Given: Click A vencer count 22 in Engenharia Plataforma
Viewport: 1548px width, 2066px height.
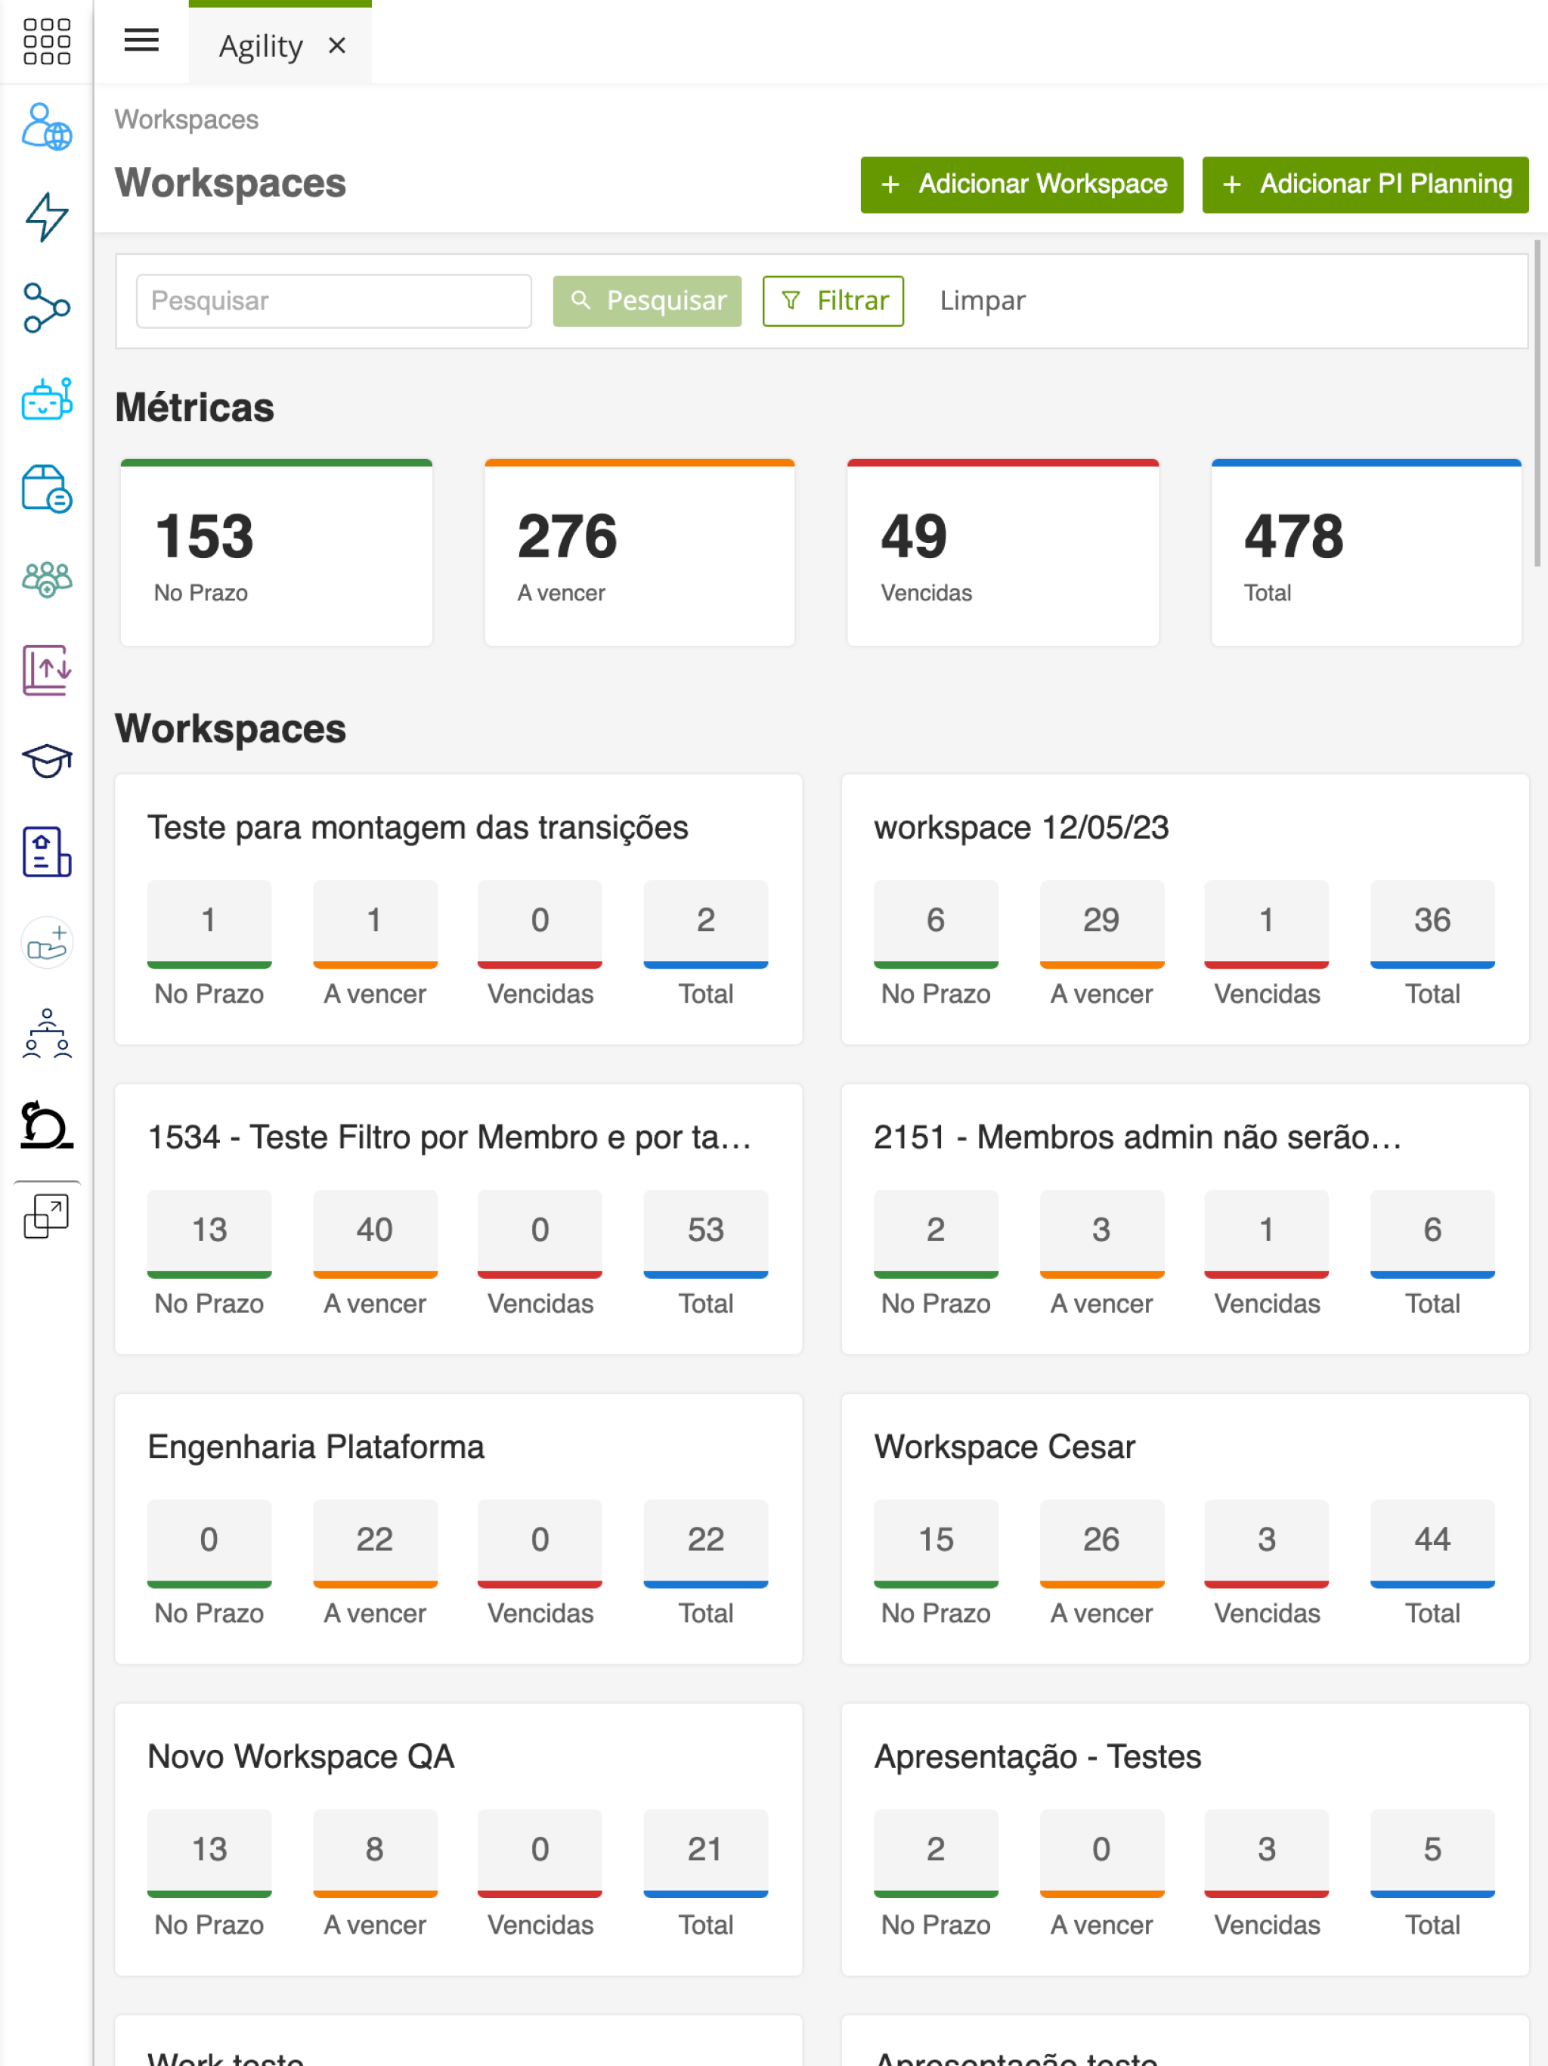Looking at the screenshot, I should (374, 1543).
